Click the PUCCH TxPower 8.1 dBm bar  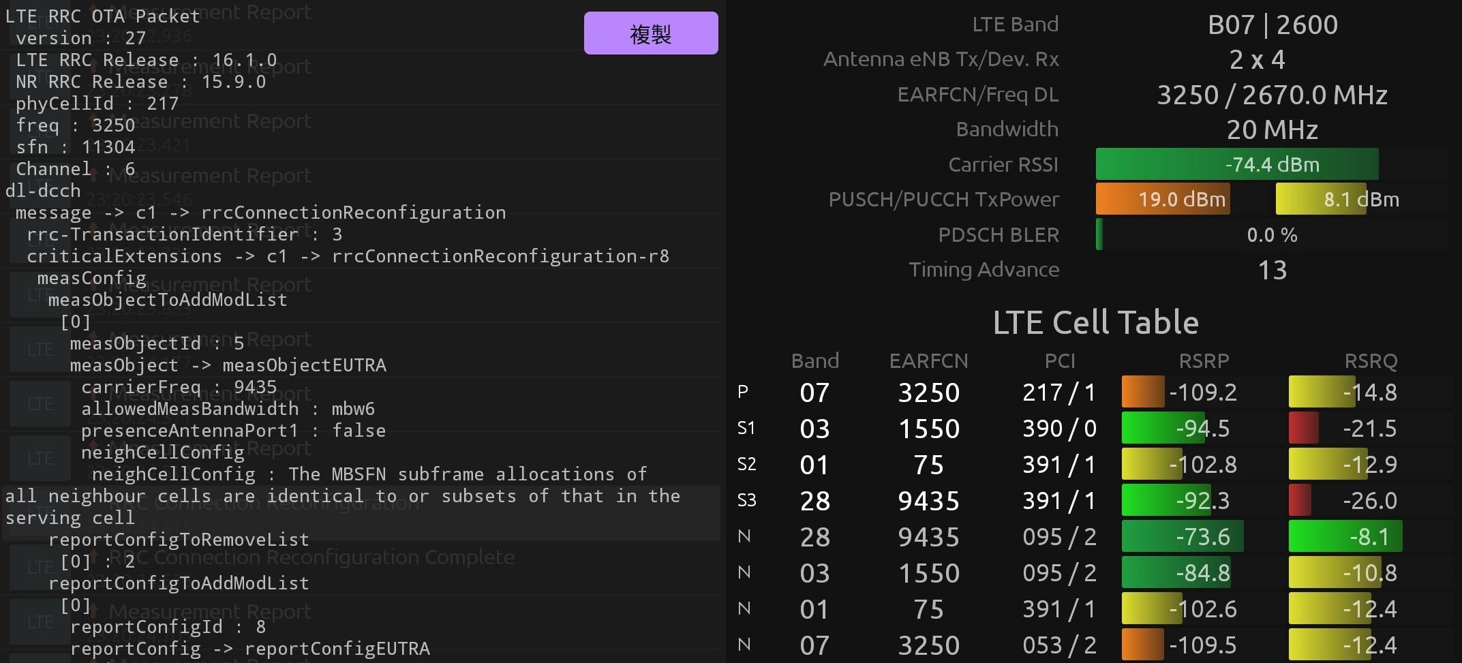[1321, 199]
